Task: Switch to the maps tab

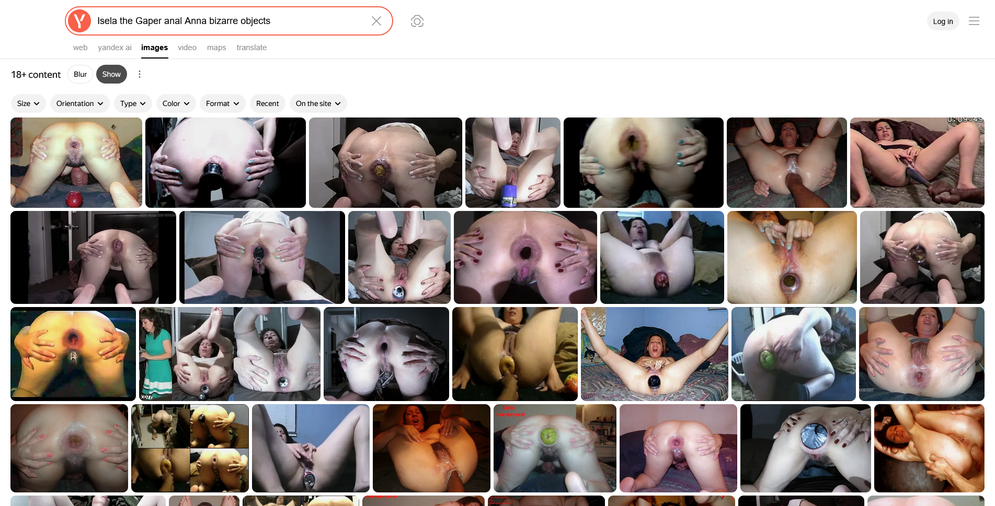Action: 216,48
